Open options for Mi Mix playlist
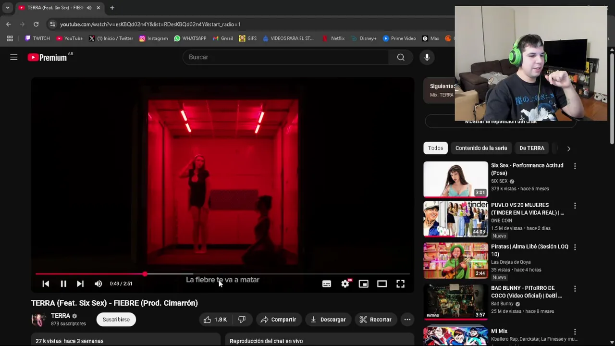Image resolution: width=615 pixels, height=346 pixels. click(x=575, y=332)
